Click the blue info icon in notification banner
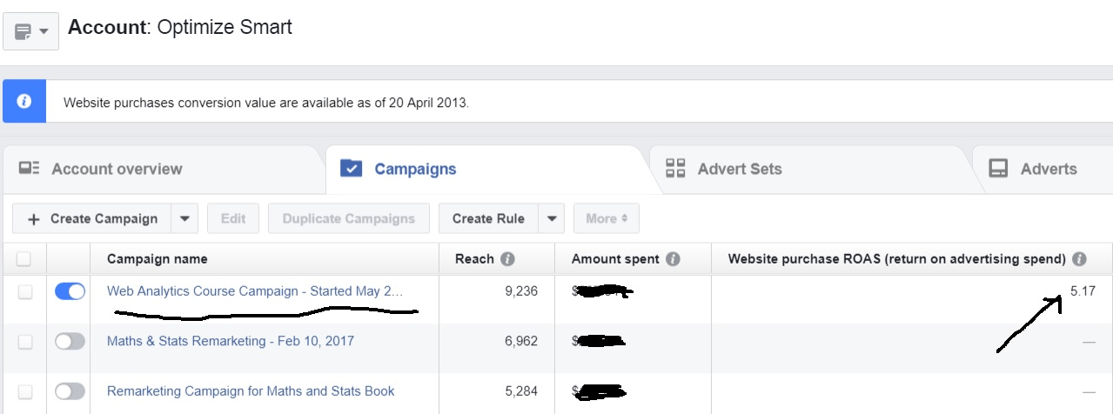 (24, 102)
